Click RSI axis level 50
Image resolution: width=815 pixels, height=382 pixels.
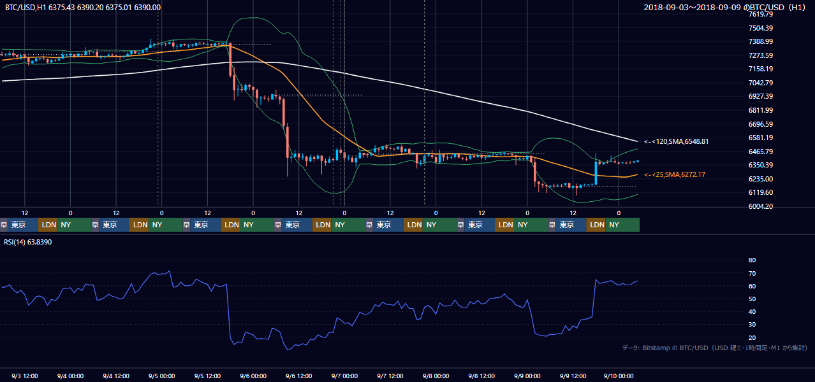[x=752, y=299]
